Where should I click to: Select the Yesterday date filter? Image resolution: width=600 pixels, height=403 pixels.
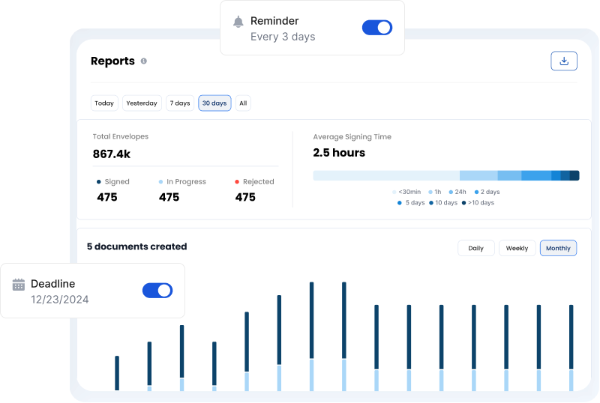pos(142,103)
